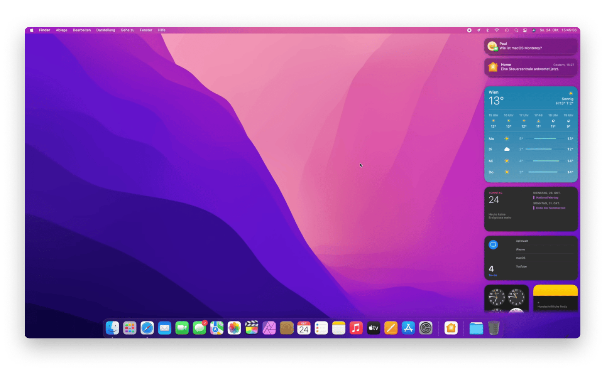Open Messages with unread badge in Dock
This screenshot has width=602, height=374.
point(200,328)
